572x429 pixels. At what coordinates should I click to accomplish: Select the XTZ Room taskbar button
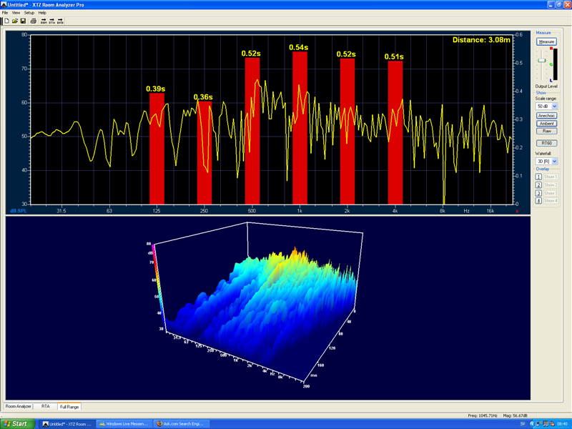[67, 424]
